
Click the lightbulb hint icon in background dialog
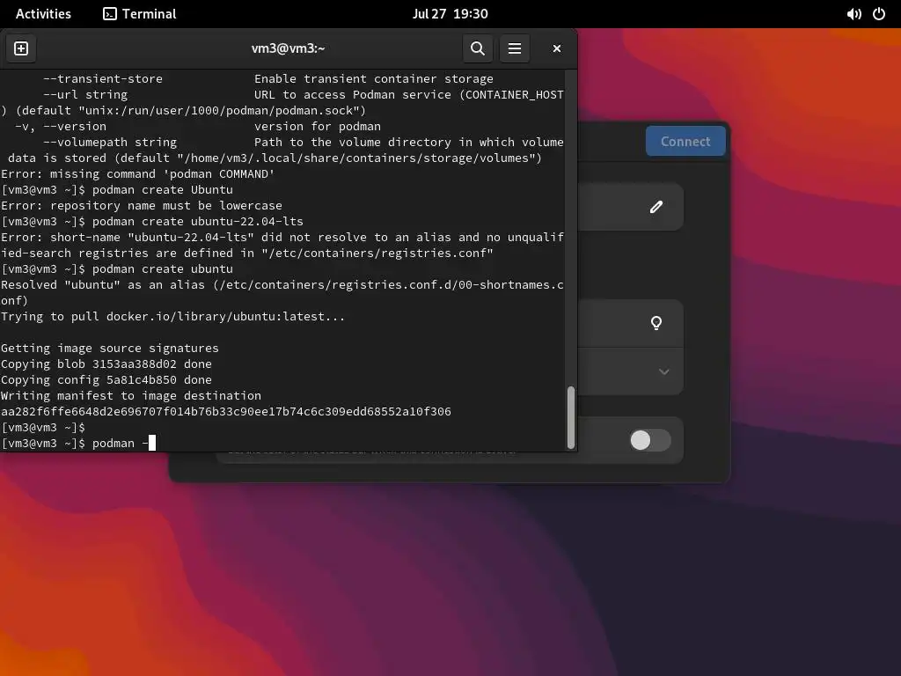(x=656, y=323)
